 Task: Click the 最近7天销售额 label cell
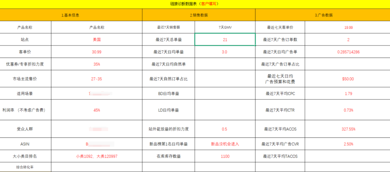tap(168, 27)
